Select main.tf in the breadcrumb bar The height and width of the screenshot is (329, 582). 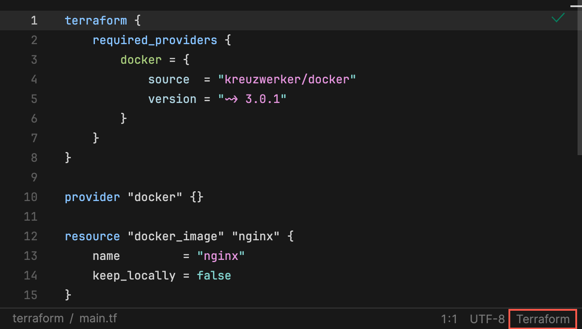pyautogui.click(x=98, y=318)
